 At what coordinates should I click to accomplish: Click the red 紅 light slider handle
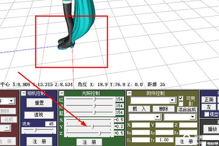[x=95, y=99]
